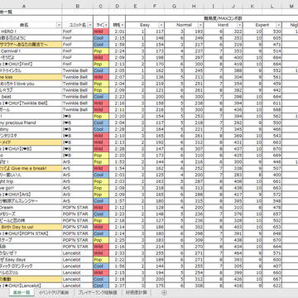Select the 'Birth Day to us!' song cell
The width and height of the screenshot is (298, 298).
(x=31, y=227)
